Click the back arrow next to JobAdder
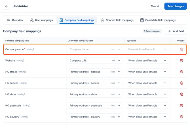This screenshot has height=128, width=190. pos(7,6)
